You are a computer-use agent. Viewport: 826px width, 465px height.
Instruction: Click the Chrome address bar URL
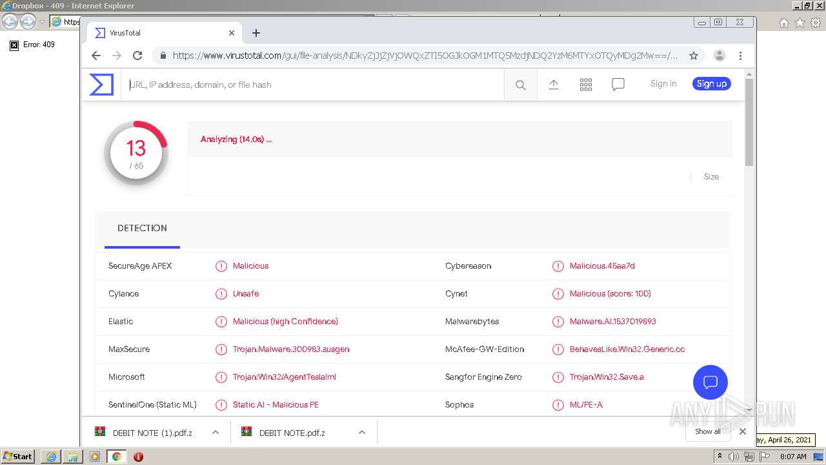point(425,56)
